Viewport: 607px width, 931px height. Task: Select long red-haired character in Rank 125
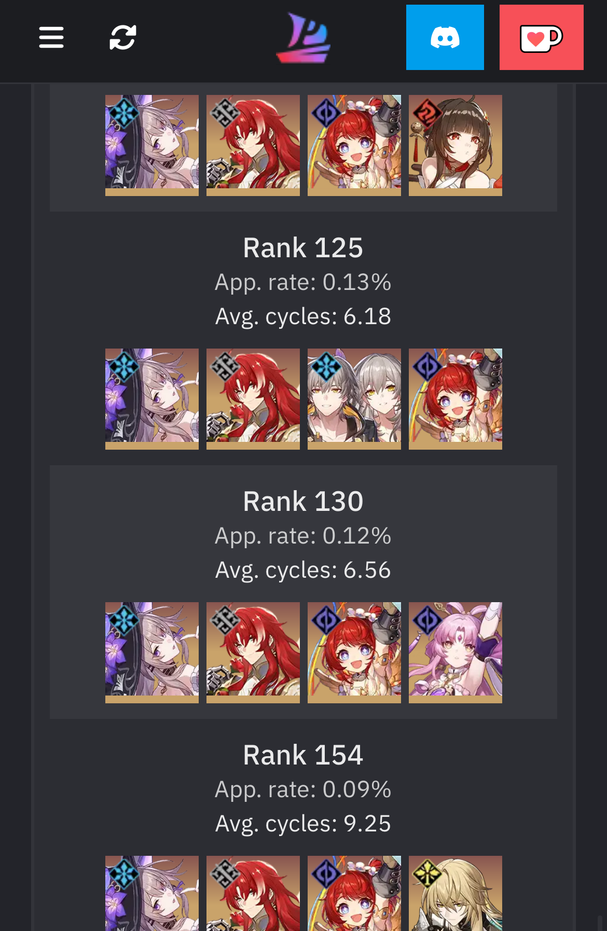coord(253,399)
